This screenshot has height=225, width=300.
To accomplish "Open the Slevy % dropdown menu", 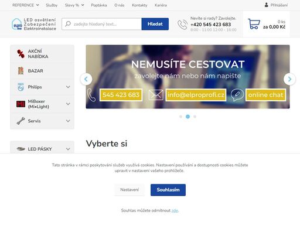I will 74,5.
